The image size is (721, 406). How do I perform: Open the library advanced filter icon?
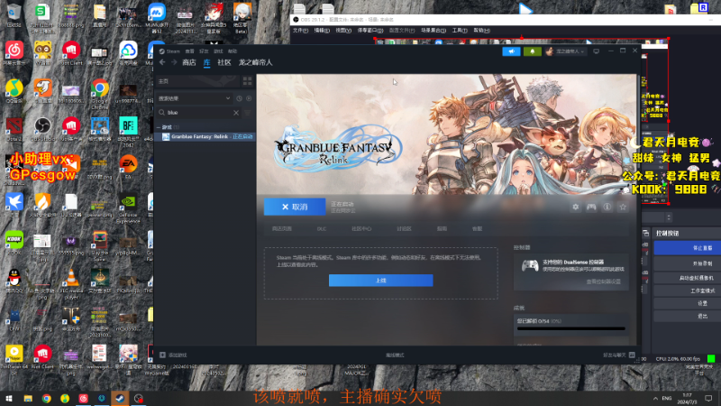pyautogui.click(x=247, y=112)
